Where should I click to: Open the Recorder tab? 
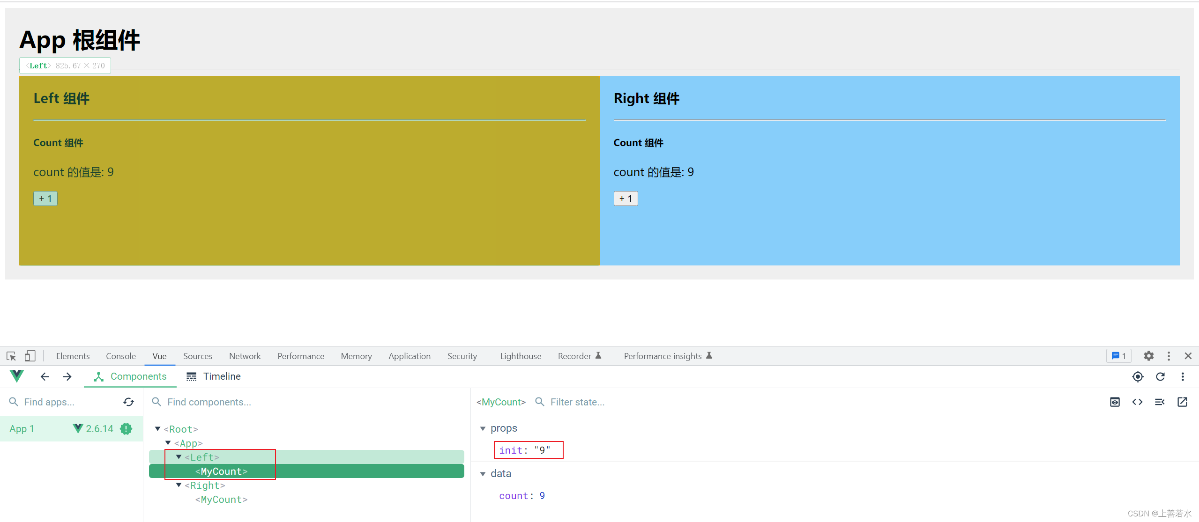pos(580,356)
